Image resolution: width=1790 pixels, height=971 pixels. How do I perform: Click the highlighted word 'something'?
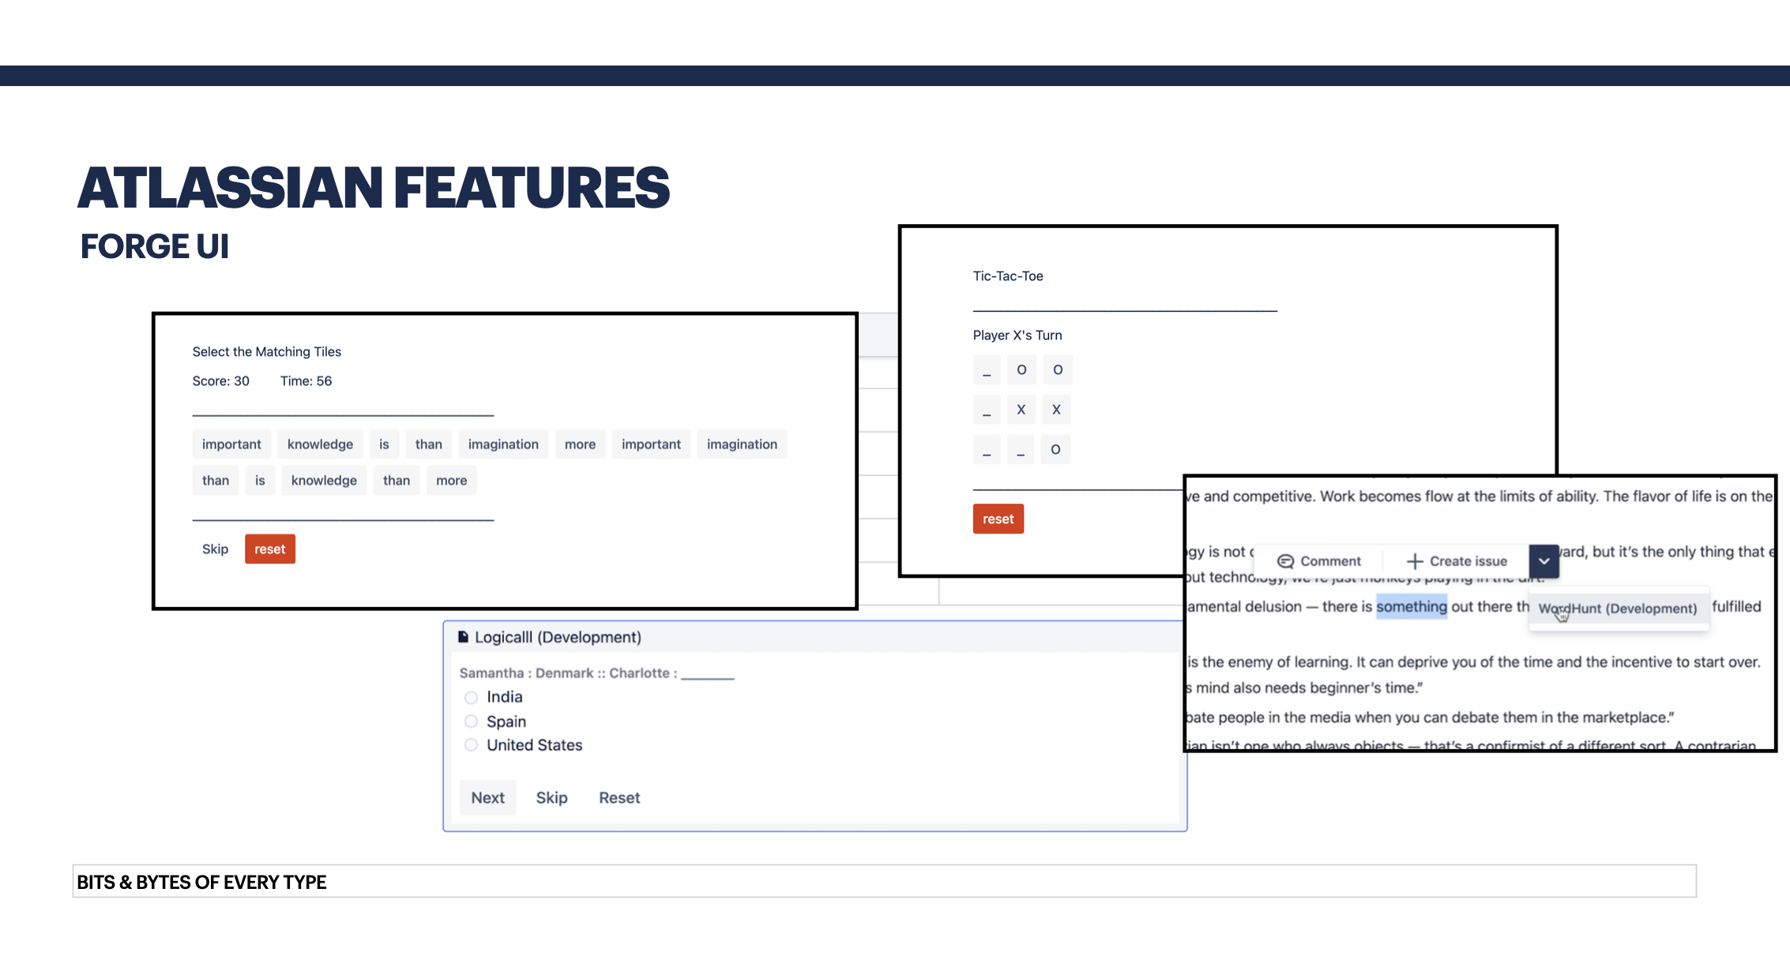[1412, 607]
